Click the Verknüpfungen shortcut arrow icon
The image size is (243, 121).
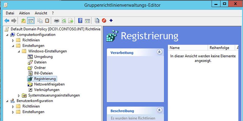tap(30, 90)
